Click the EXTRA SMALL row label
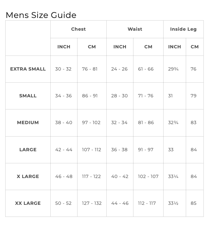This screenshot has width=210, height=228. point(28,69)
